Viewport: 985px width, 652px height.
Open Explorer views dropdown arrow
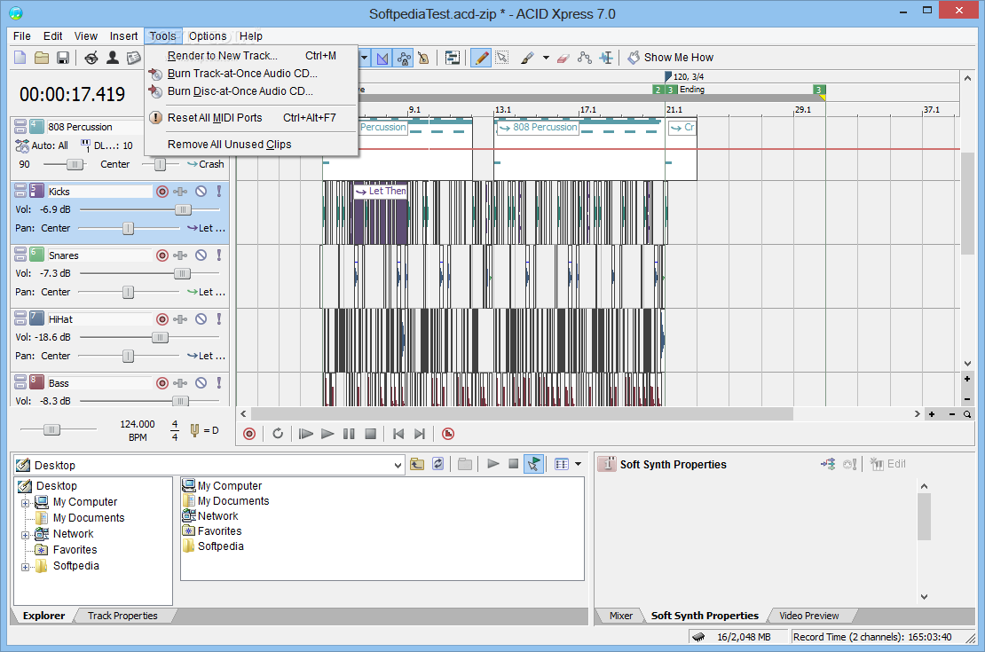[x=578, y=464]
